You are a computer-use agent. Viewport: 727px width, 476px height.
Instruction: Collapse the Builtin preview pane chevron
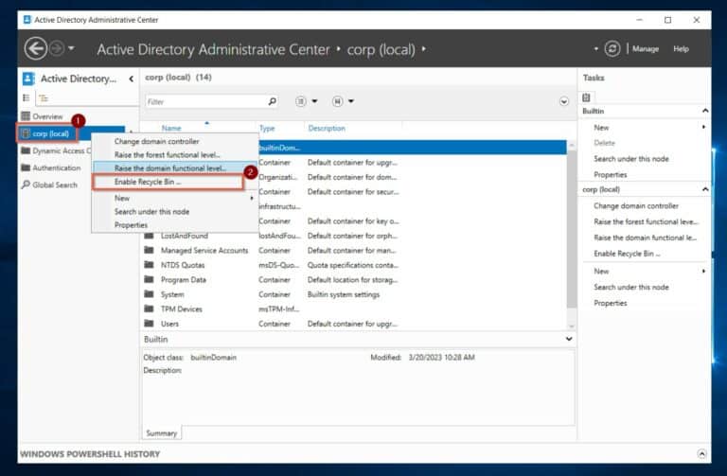[x=569, y=339]
